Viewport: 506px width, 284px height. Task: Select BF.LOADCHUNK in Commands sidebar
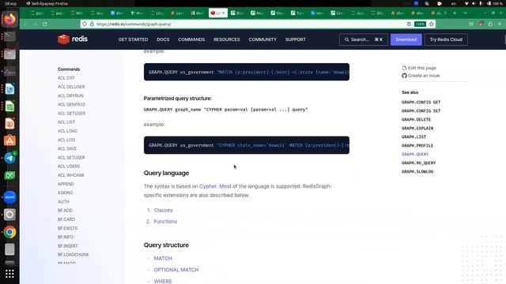tap(74, 255)
